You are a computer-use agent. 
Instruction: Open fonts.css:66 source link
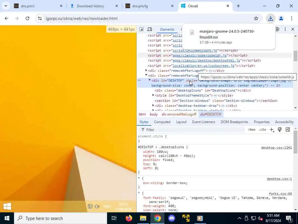[x=280, y=194]
